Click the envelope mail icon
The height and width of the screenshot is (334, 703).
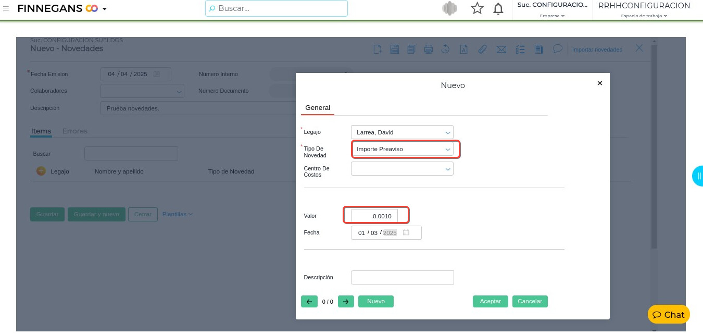coord(501,50)
